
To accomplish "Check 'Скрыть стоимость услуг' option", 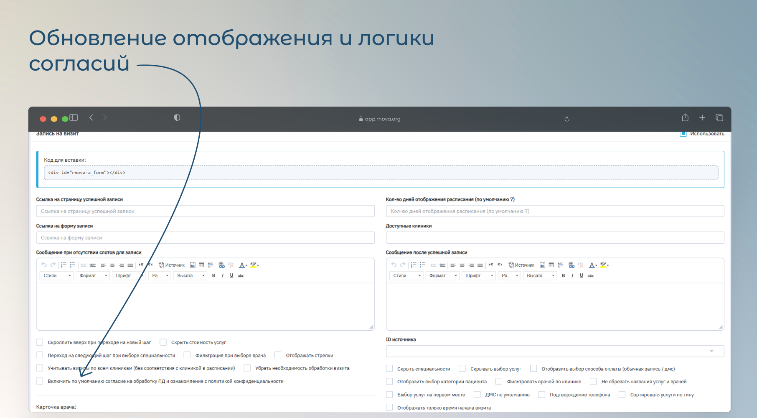I will pyautogui.click(x=163, y=342).
